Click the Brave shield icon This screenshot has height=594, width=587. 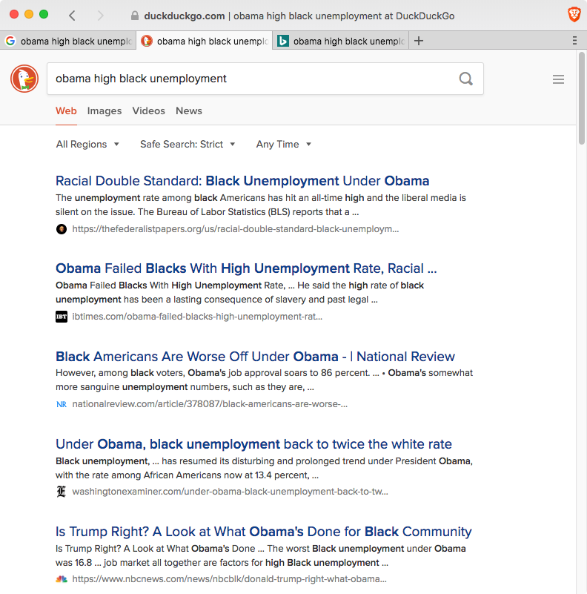point(573,15)
